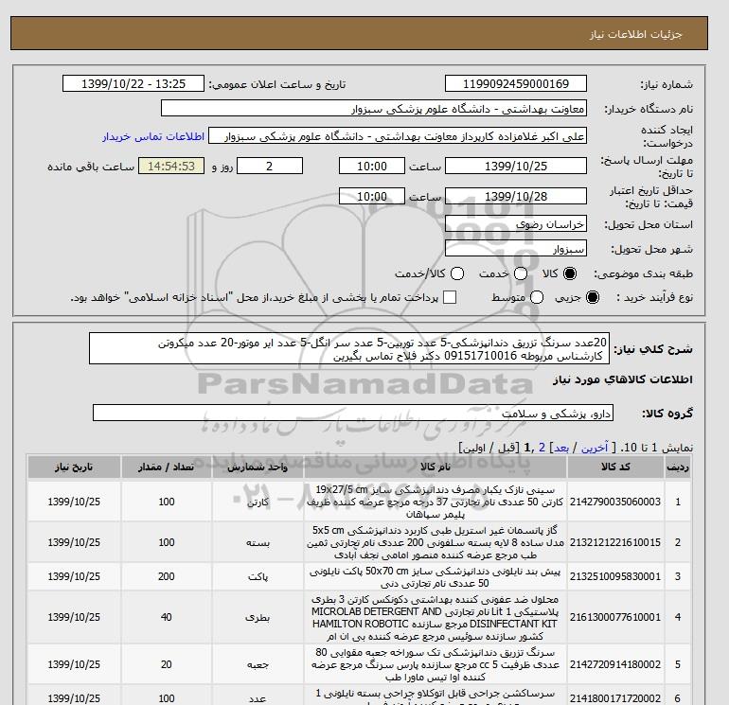
Task: Toggle the اسناد خزانه اسلامی payment checkbox
Action: 450,297
